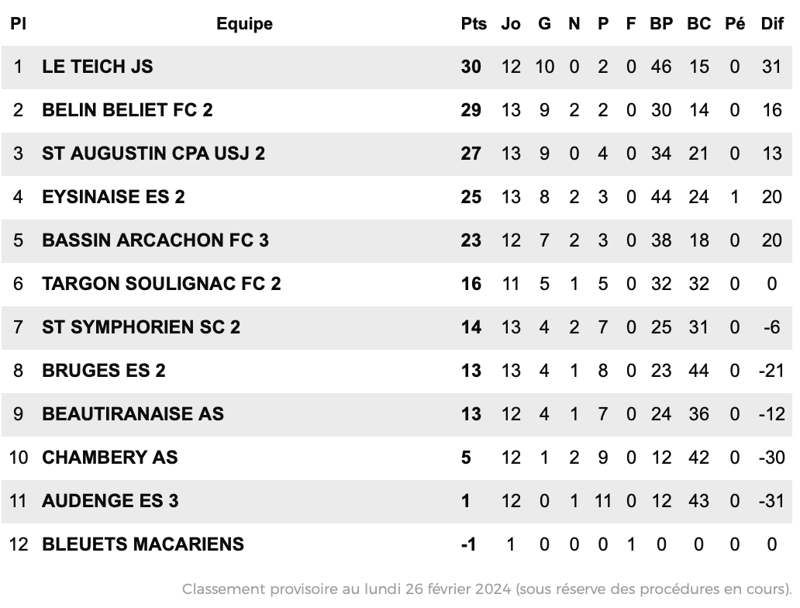
Task: Click the Pts column header
Action: (474, 24)
